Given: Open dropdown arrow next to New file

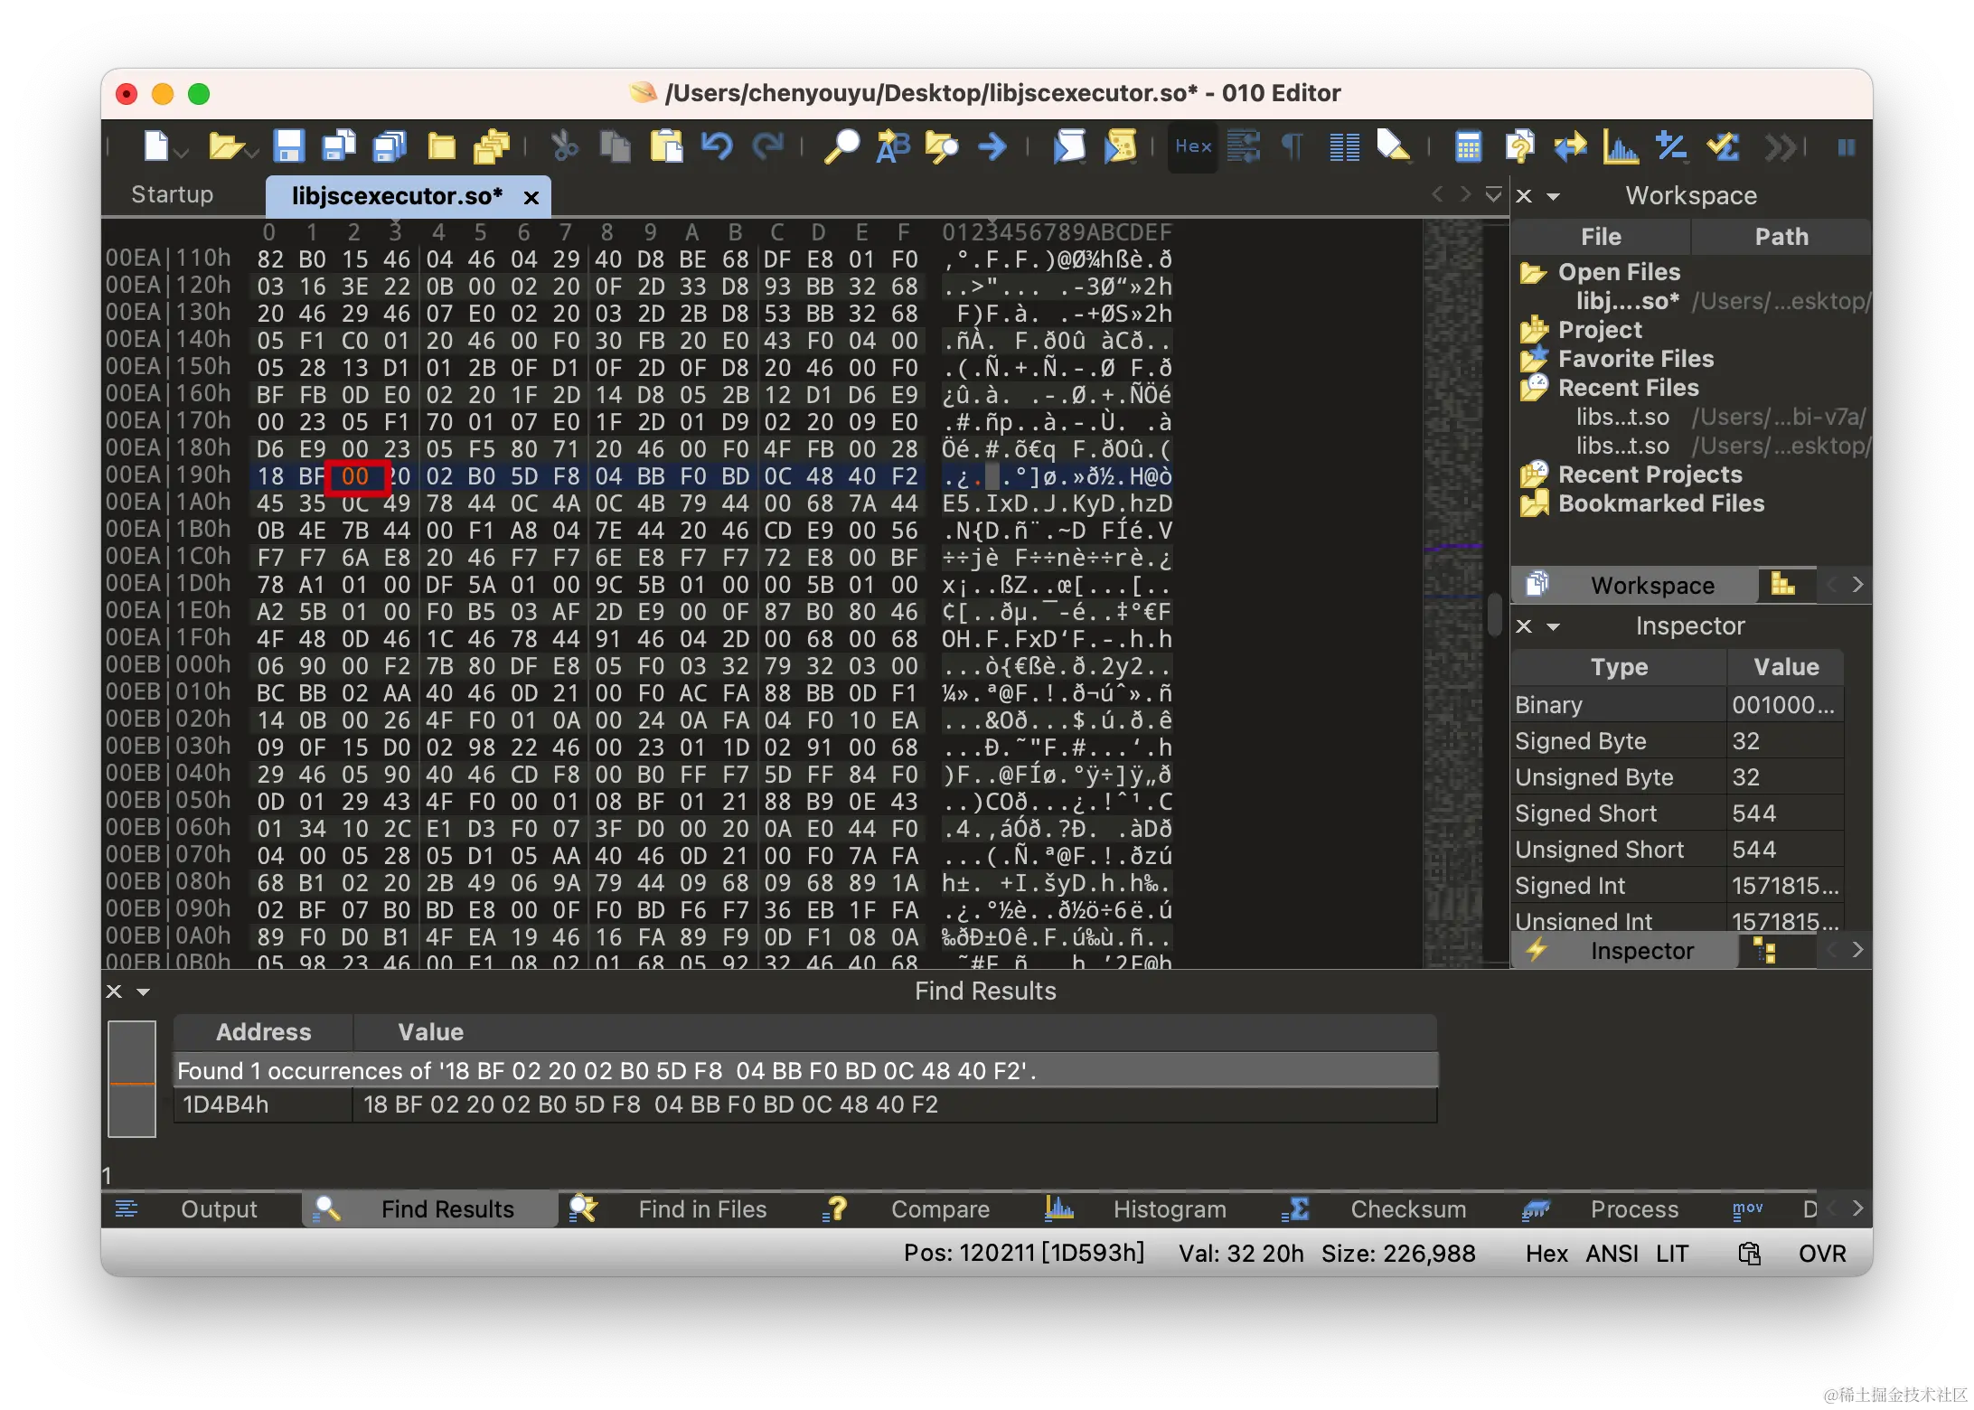Looking at the screenshot, I should point(183,154).
